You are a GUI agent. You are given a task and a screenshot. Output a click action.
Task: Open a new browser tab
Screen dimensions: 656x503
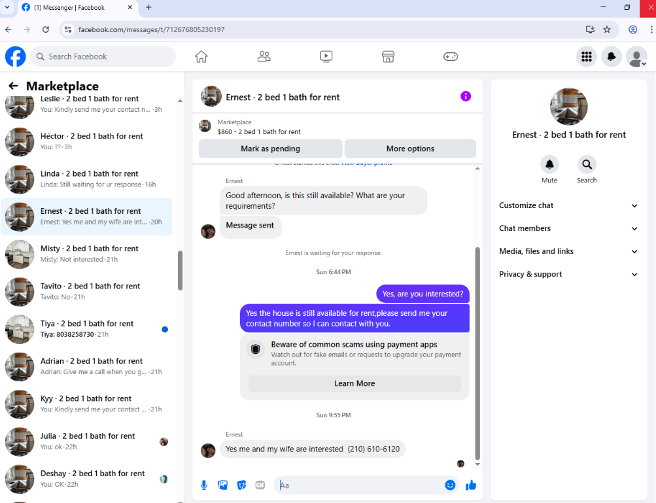click(x=148, y=8)
